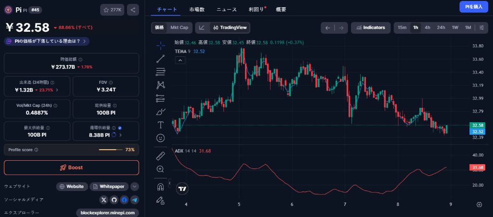Click the #45 rank badge
Viewport: 493px width, 217px height.
tap(35, 10)
